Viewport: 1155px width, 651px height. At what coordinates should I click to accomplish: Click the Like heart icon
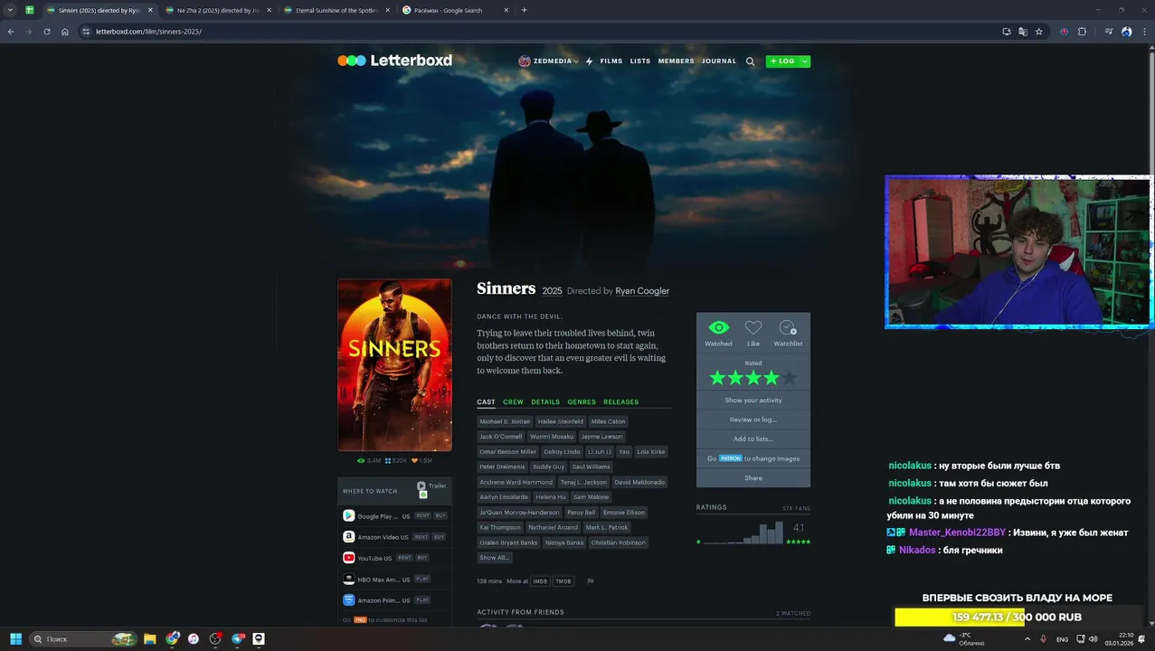click(753, 328)
